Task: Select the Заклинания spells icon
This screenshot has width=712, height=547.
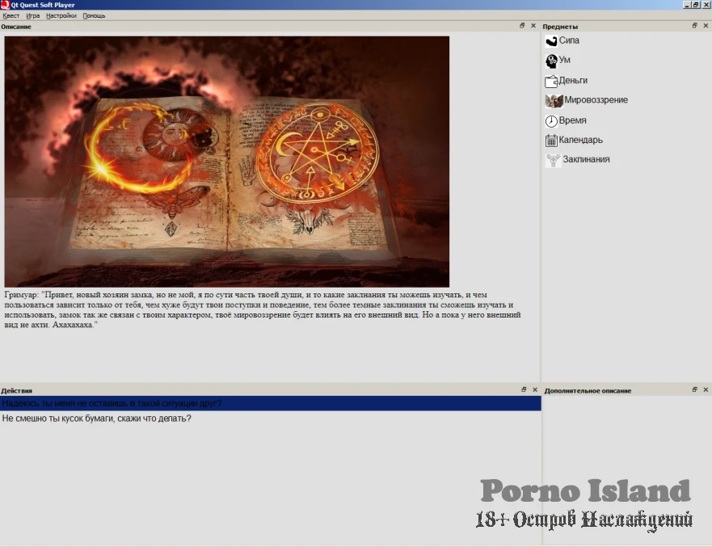Action: [553, 160]
